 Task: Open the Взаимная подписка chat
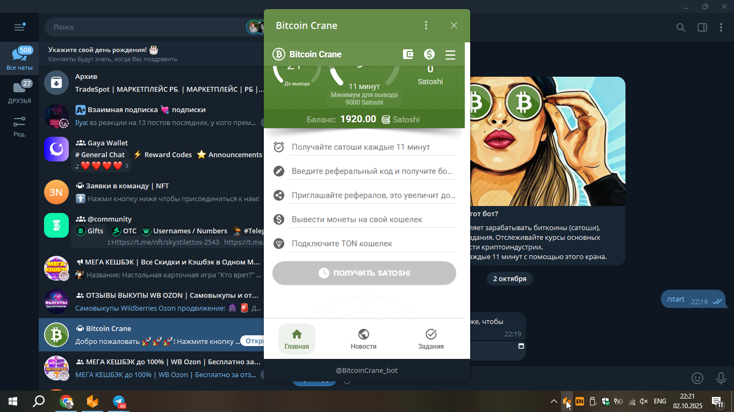(152, 116)
